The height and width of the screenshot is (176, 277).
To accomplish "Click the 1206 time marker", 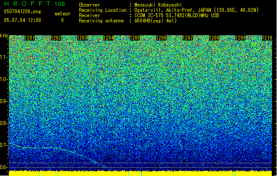I will tap(161, 38).
